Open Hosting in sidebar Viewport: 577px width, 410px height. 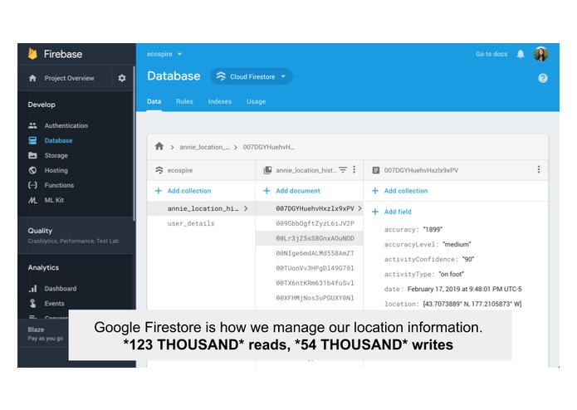(56, 170)
